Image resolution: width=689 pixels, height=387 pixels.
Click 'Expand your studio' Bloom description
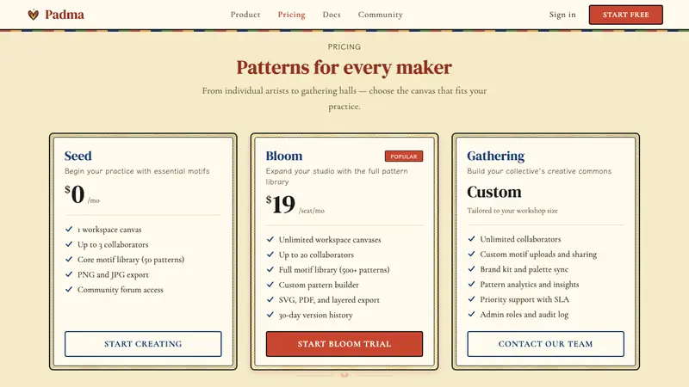(337, 176)
